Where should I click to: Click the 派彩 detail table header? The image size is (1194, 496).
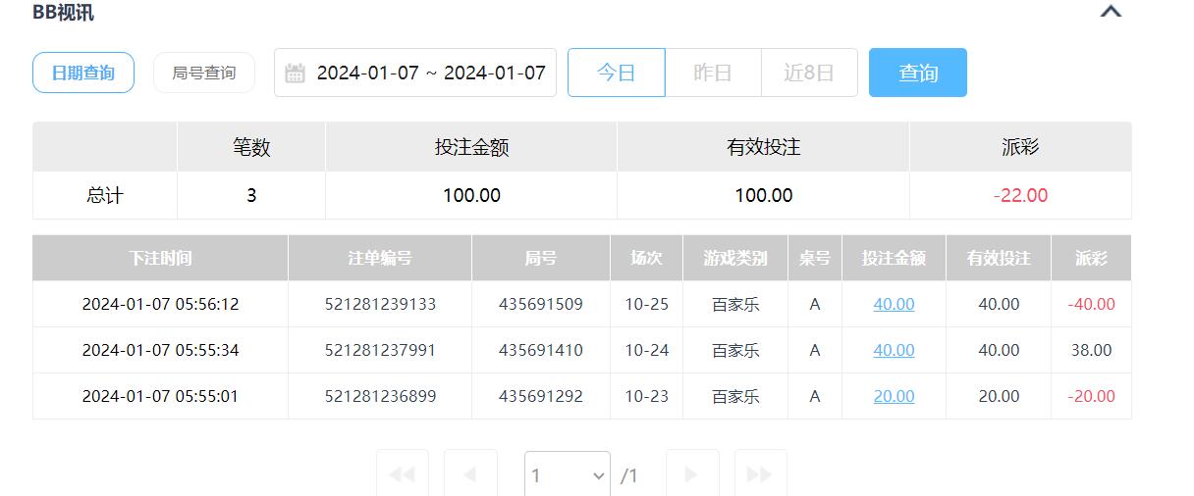pyautogui.click(x=1091, y=258)
